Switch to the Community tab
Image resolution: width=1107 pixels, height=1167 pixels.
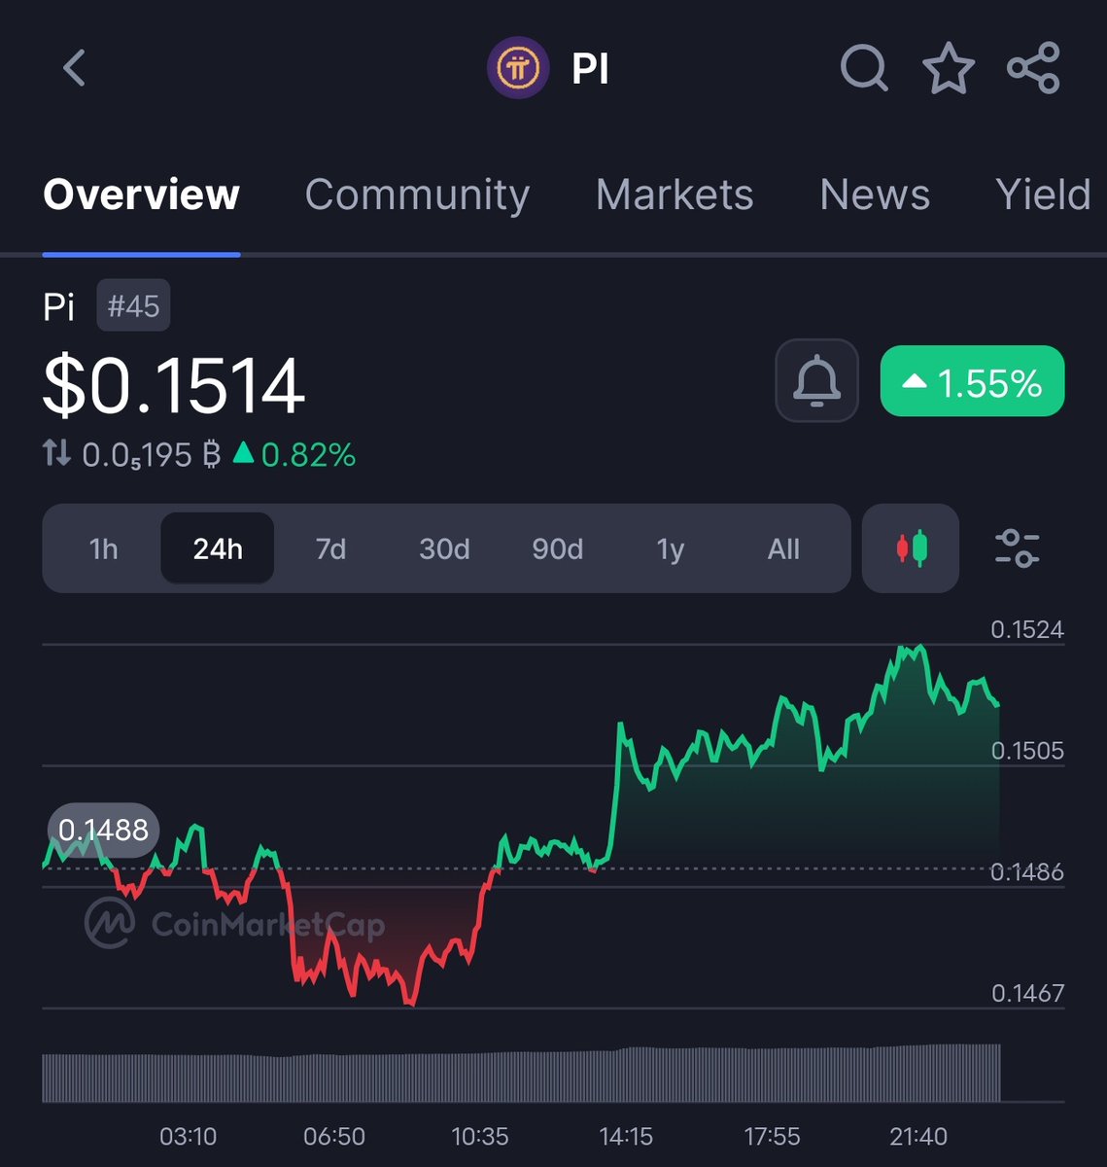pos(417,194)
